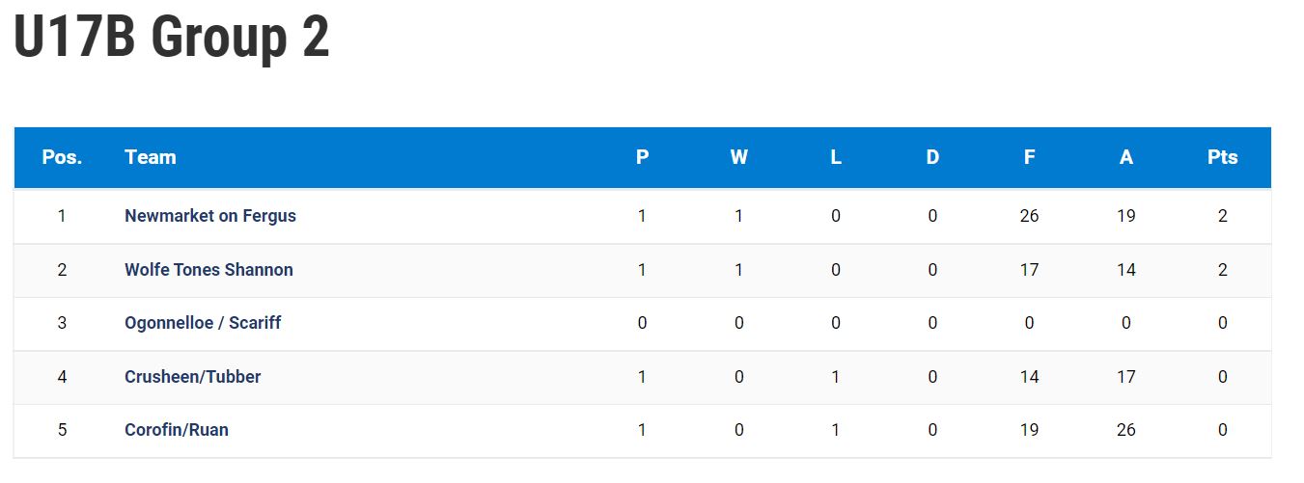
Task: Open the Wolfe Tones Shannon team link
Action: pos(208,270)
